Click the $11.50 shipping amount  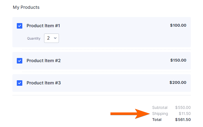(185, 114)
